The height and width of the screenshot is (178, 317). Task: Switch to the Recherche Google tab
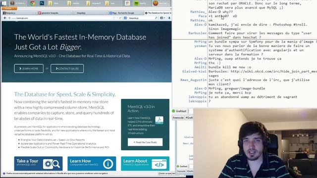126,13
